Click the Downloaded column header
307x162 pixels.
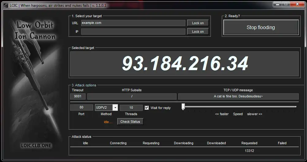point(216,143)
